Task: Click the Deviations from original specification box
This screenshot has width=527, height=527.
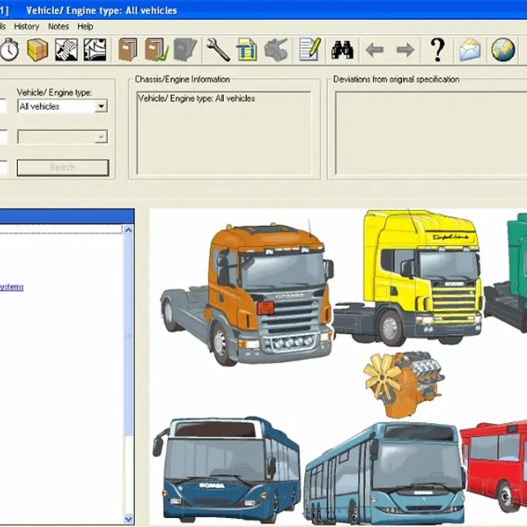Action: click(431, 133)
